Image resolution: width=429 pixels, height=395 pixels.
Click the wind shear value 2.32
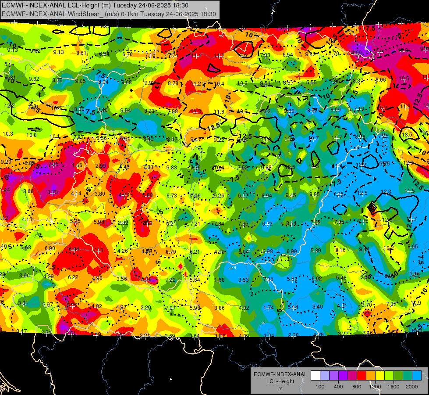pyautogui.click(x=123, y=223)
